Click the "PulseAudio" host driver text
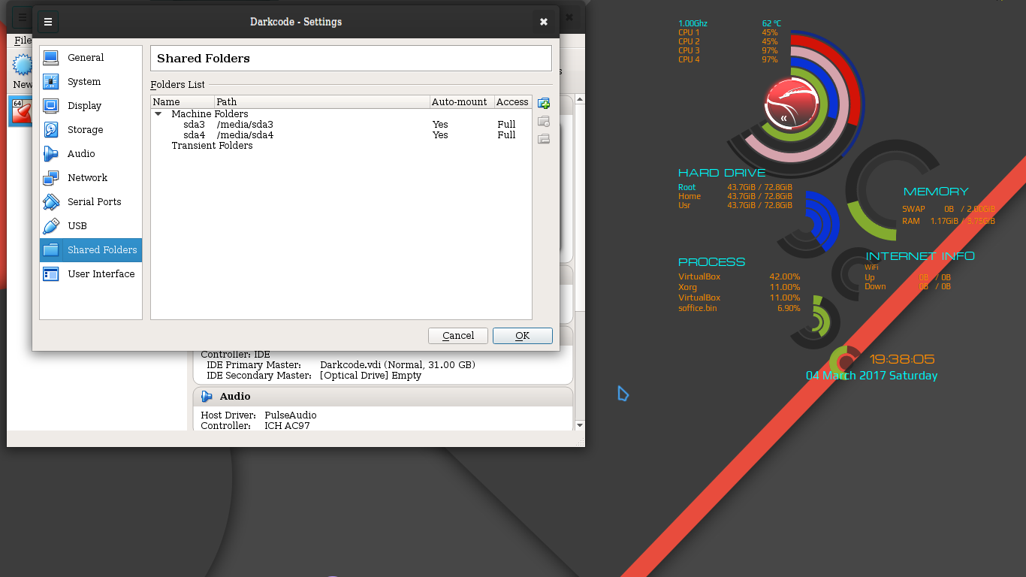Viewport: 1026px width, 577px height. 291,415
